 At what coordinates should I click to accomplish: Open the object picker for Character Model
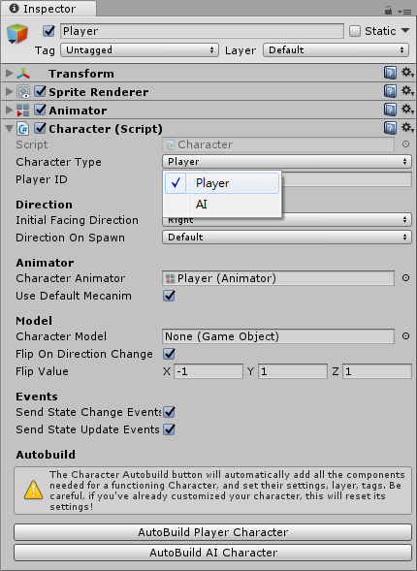pos(405,336)
